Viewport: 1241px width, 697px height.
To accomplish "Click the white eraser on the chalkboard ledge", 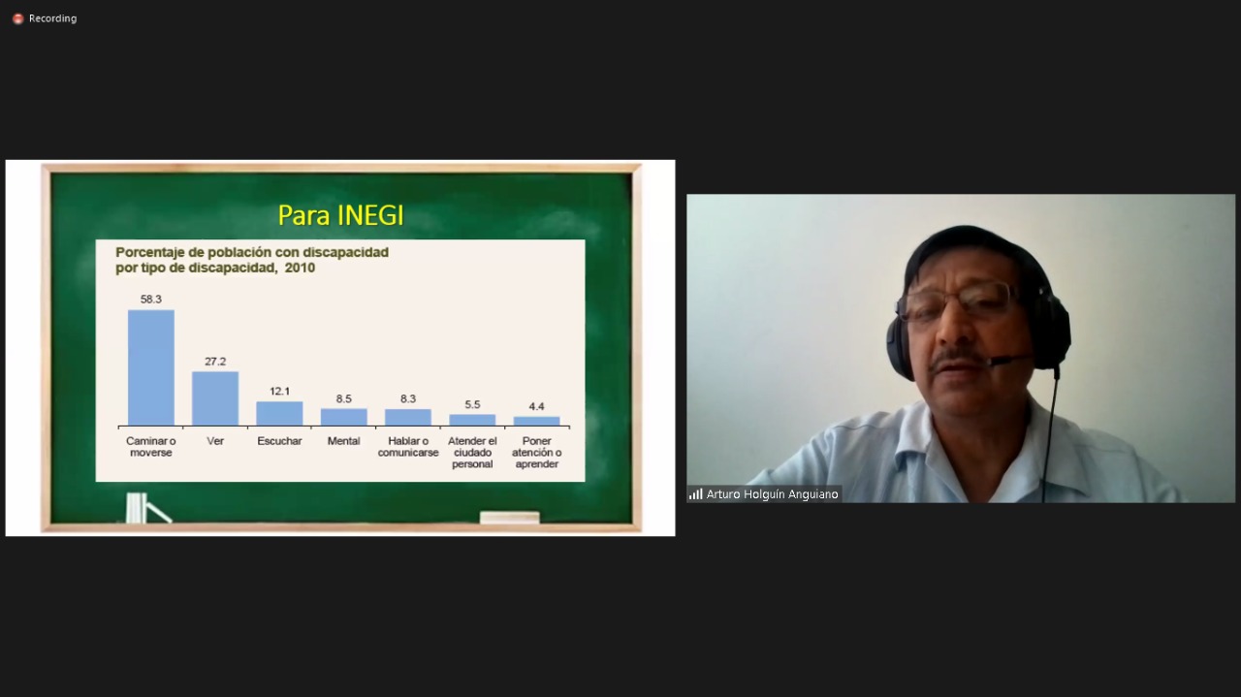I will click(509, 518).
